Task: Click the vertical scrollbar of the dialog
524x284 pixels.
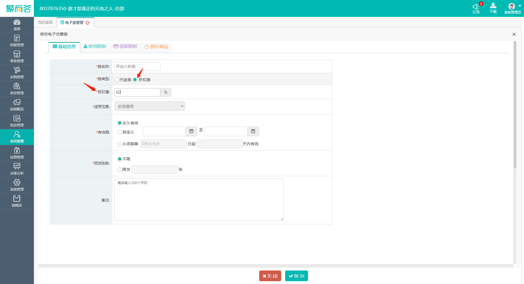Action: (x=515, y=104)
